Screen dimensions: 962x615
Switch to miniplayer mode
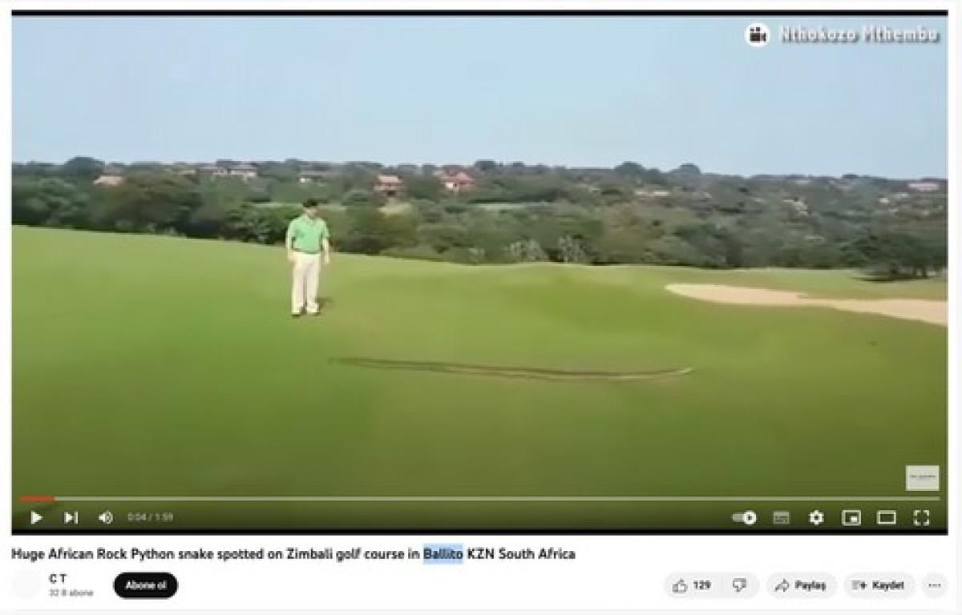pyautogui.click(x=851, y=517)
